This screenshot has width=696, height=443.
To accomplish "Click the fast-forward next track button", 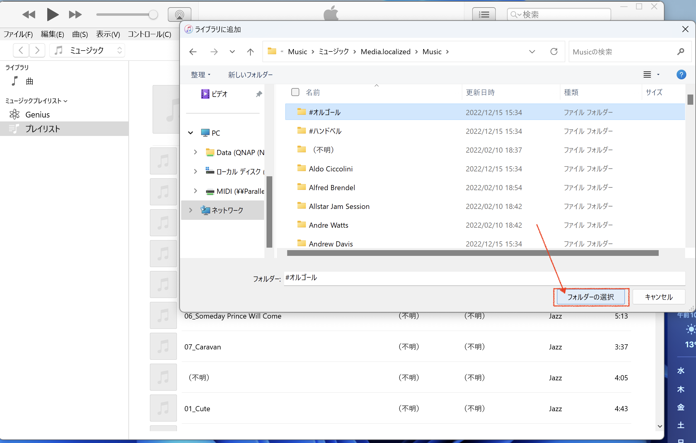I will pos(75,14).
